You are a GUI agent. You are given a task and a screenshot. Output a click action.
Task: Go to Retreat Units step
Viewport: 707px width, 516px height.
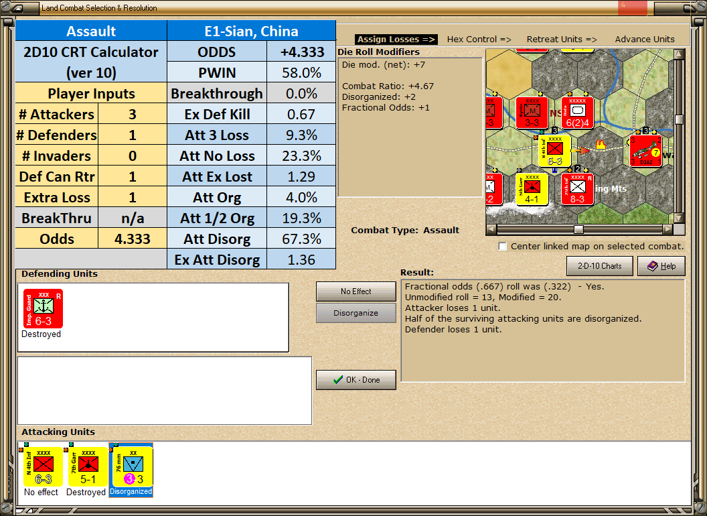(x=562, y=40)
